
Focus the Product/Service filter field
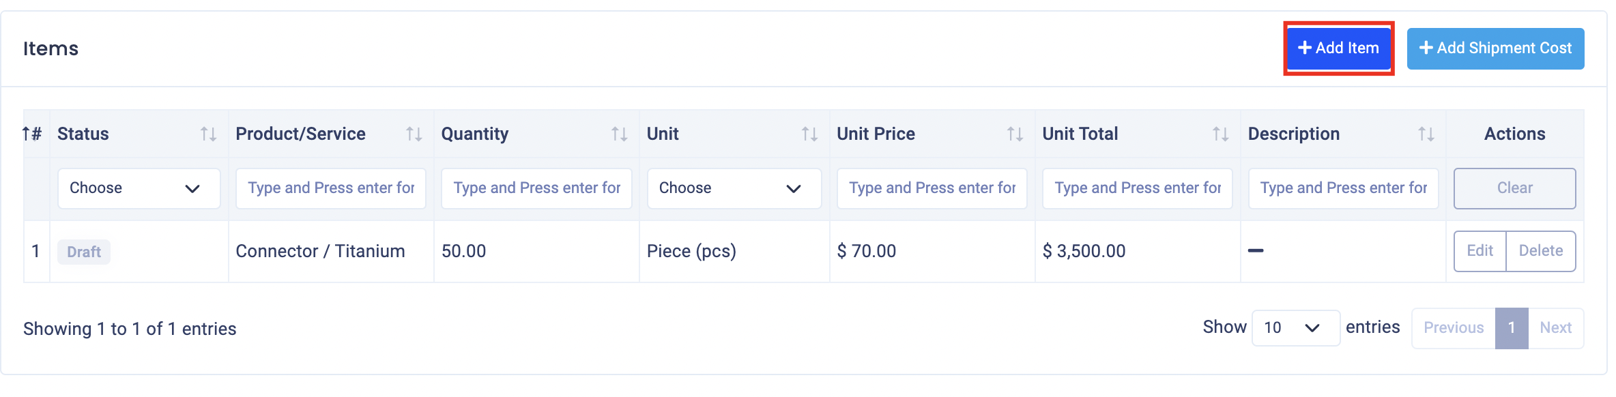(331, 188)
